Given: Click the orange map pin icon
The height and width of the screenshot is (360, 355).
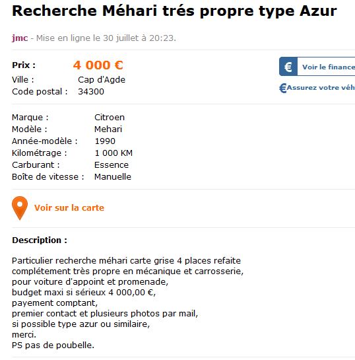Looking at the screenshot, I should click(20, 208).
